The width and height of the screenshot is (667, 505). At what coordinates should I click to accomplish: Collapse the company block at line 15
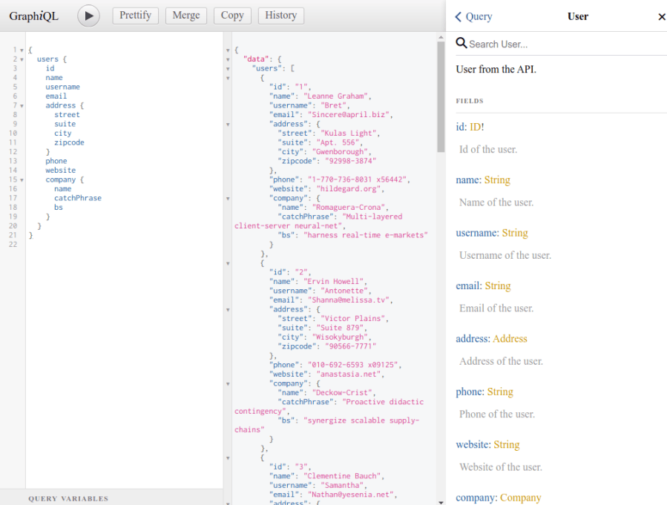pyautogui.click(x=22, y=179)
